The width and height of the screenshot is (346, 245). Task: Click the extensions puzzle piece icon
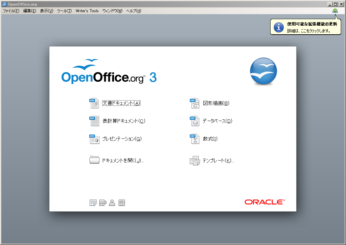[x=102, y=202]
